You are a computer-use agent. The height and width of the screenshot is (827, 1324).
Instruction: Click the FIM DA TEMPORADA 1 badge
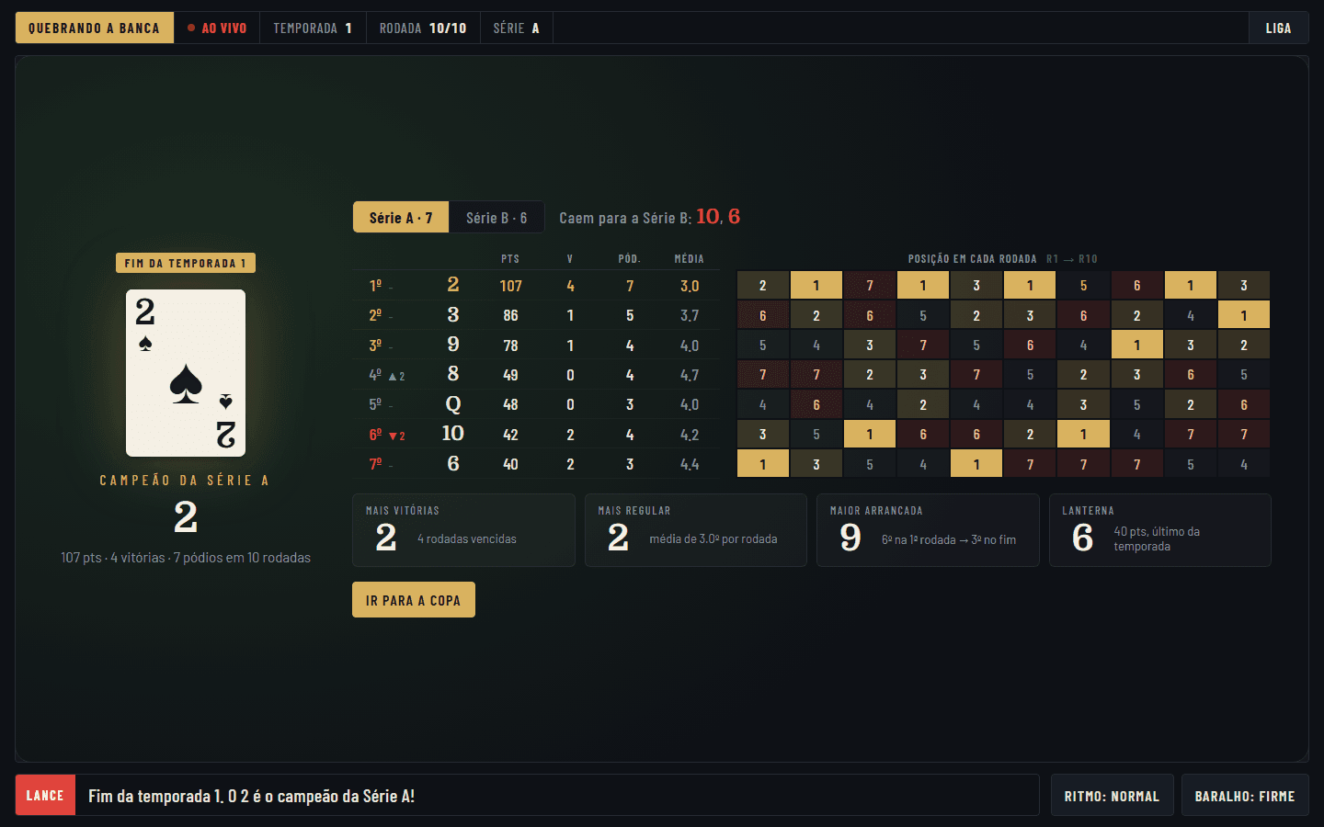coord(186,263)
